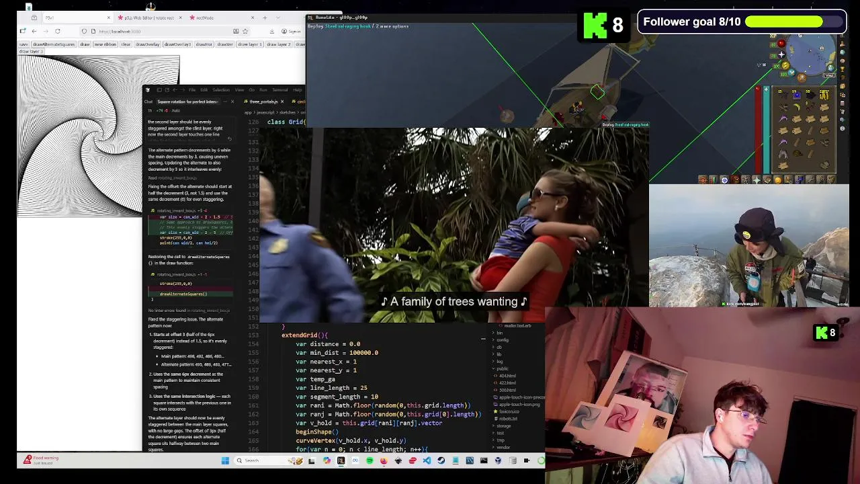Close the three_portals.js editor tab
The width and height of the screenshot is (860, 484).
tap(282, 102)
